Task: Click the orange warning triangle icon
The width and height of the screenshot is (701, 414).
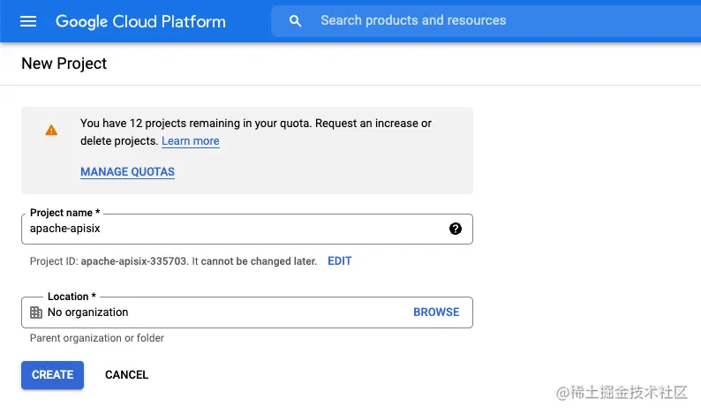Action: pos(51,130)
